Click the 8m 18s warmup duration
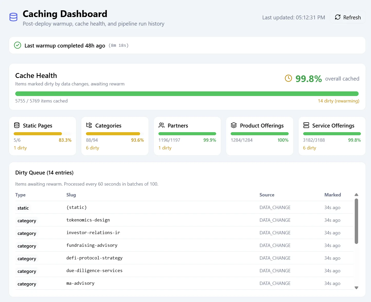 click(x=119, y=45)
